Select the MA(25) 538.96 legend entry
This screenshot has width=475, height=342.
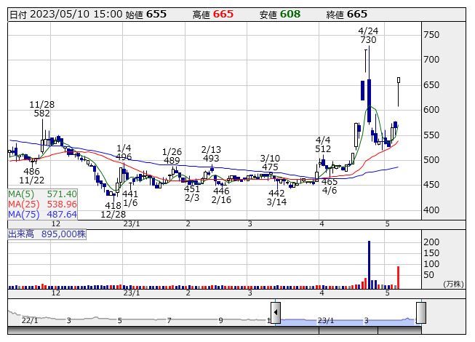pos(43,204)
